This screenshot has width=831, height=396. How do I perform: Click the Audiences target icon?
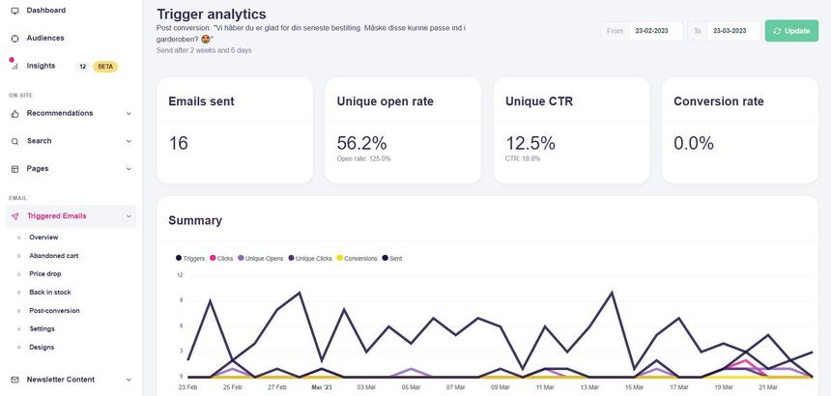pyautogui.click(x=14, y=38)
